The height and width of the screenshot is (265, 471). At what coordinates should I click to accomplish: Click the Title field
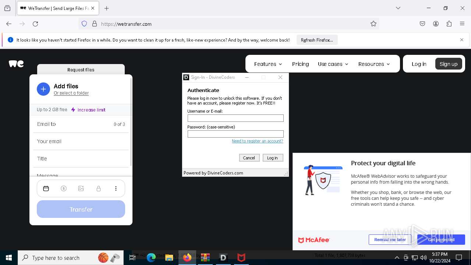pyautogui.click(x=81, y=159)
